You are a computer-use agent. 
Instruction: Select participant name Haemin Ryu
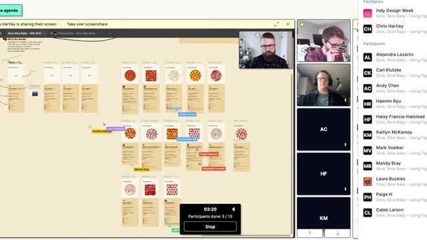pos(388,101)
